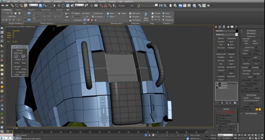The image size is (265, 140).
Task: Click the Shell modifier button
Action: point(231,45)
